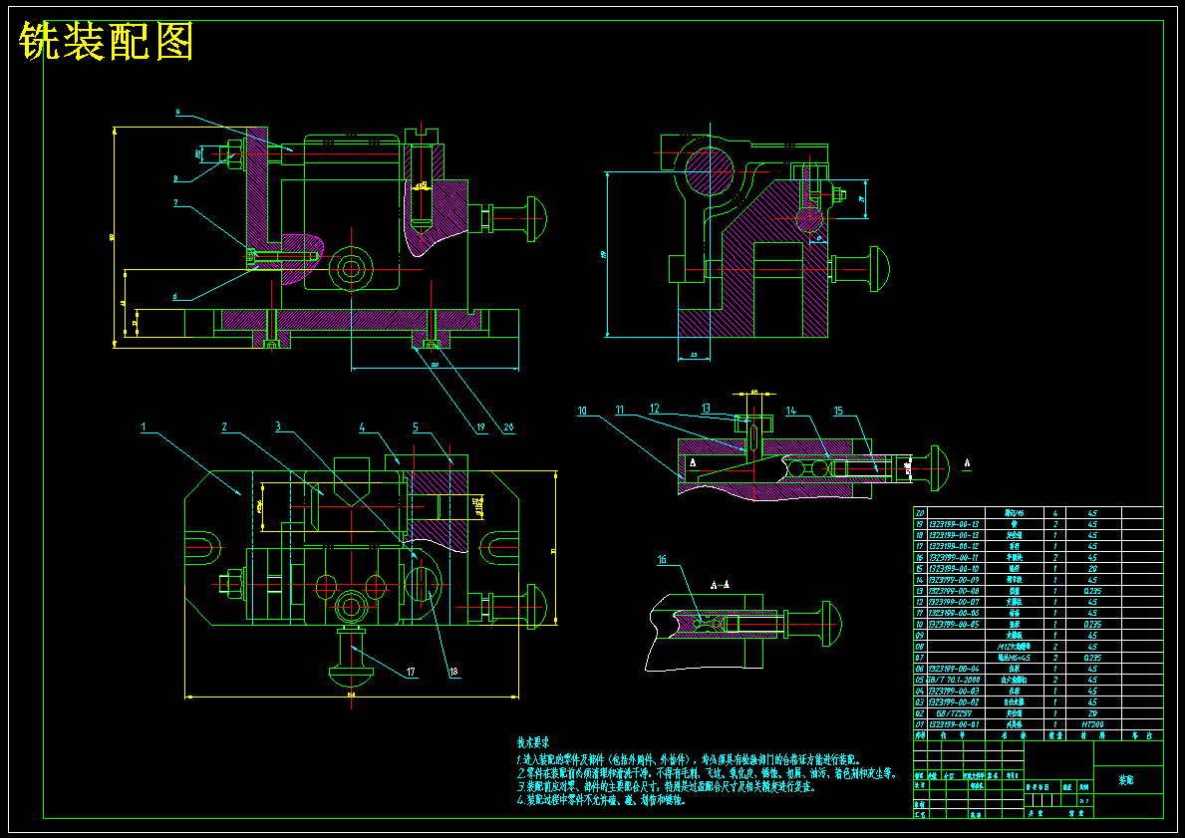Click balloon number 20 under front view

pos(508,426)
